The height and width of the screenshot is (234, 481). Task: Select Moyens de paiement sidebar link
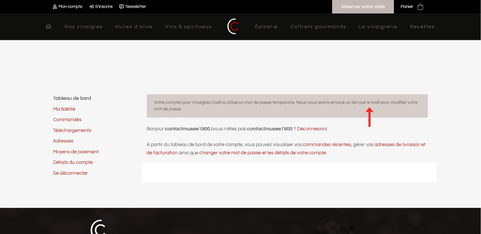(76, 152)
